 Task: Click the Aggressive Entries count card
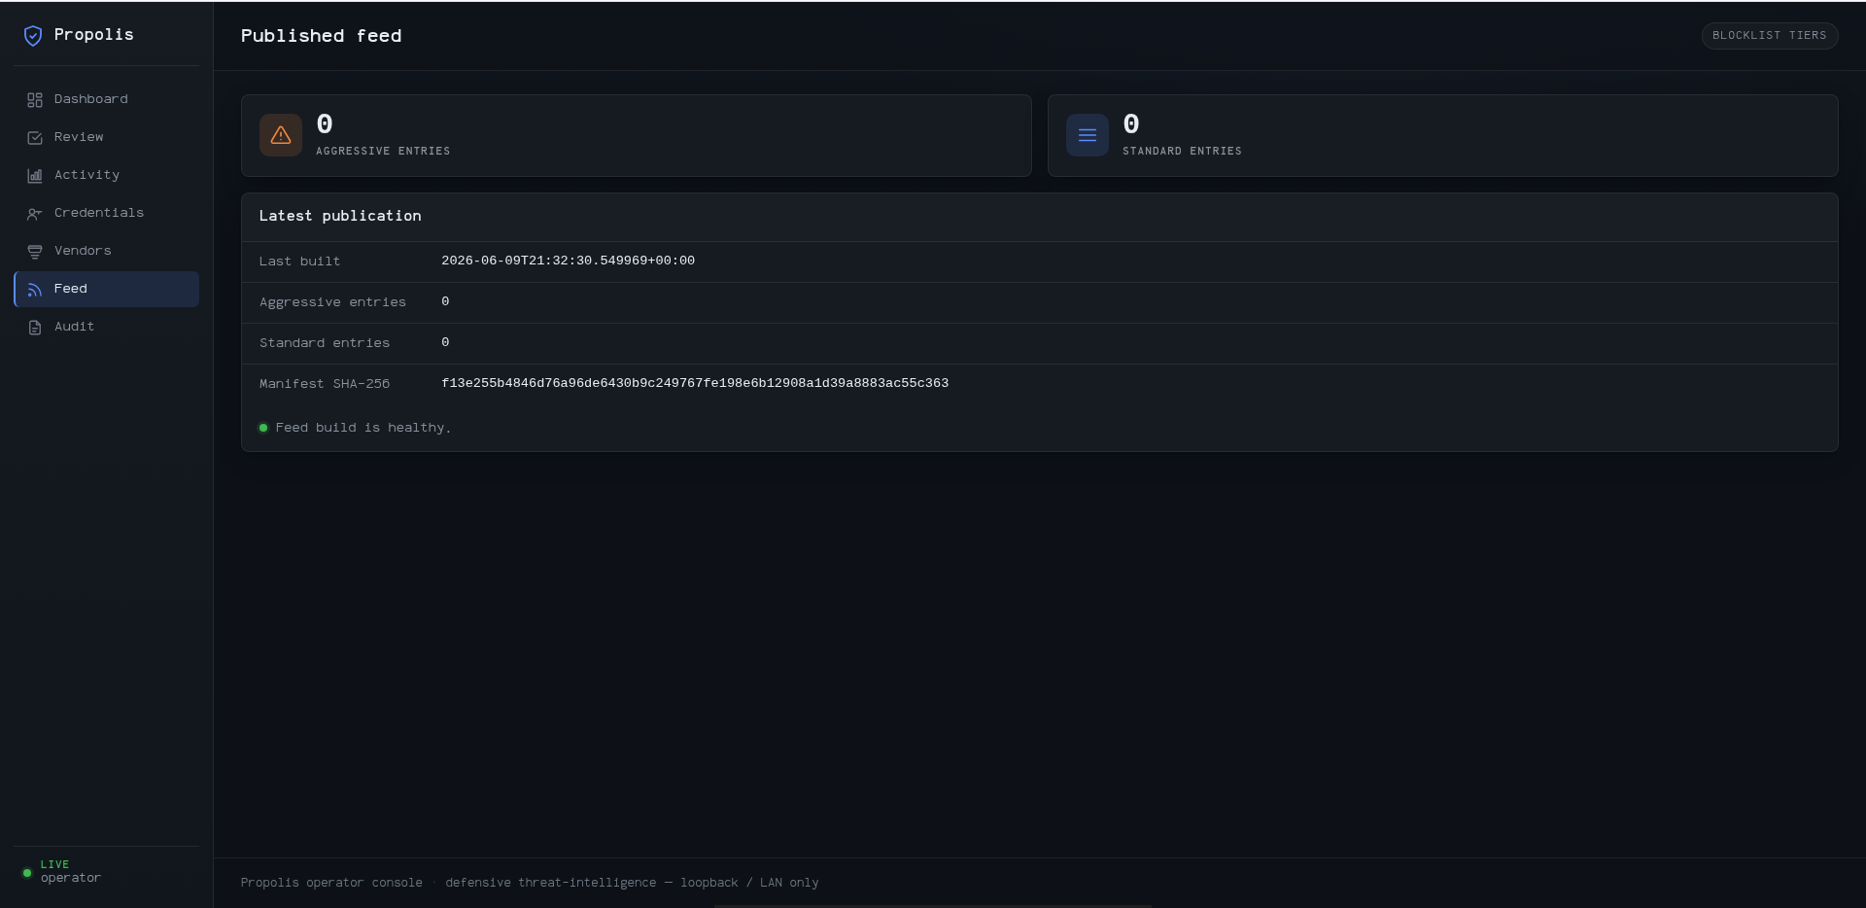coord(636,135)
